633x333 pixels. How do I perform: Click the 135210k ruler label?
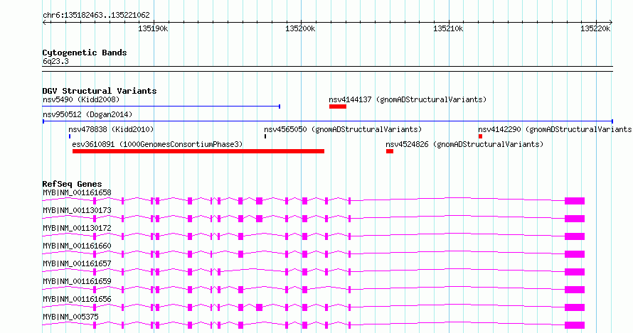[447, 28]
